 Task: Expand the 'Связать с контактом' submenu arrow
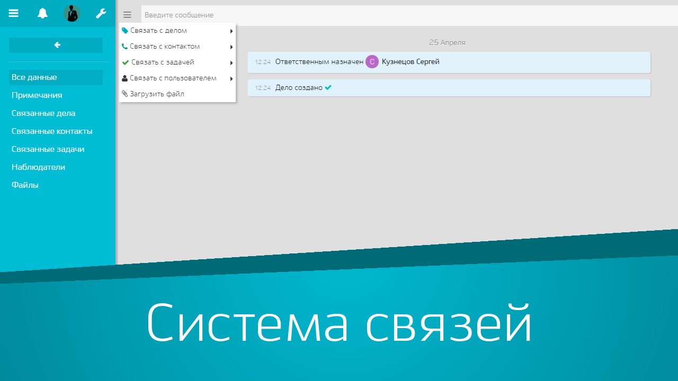[x=231, y=47]
